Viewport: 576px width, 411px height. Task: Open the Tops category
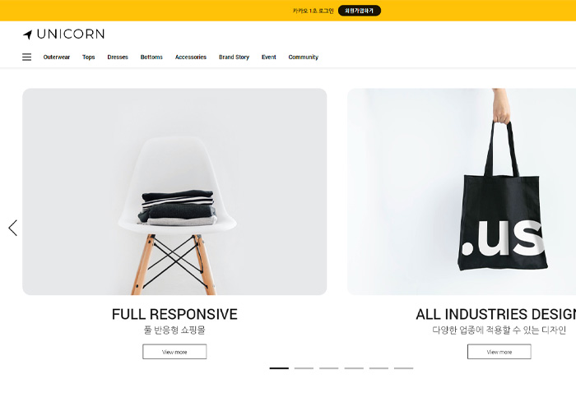pyautogui.click(x=89, y=58)
